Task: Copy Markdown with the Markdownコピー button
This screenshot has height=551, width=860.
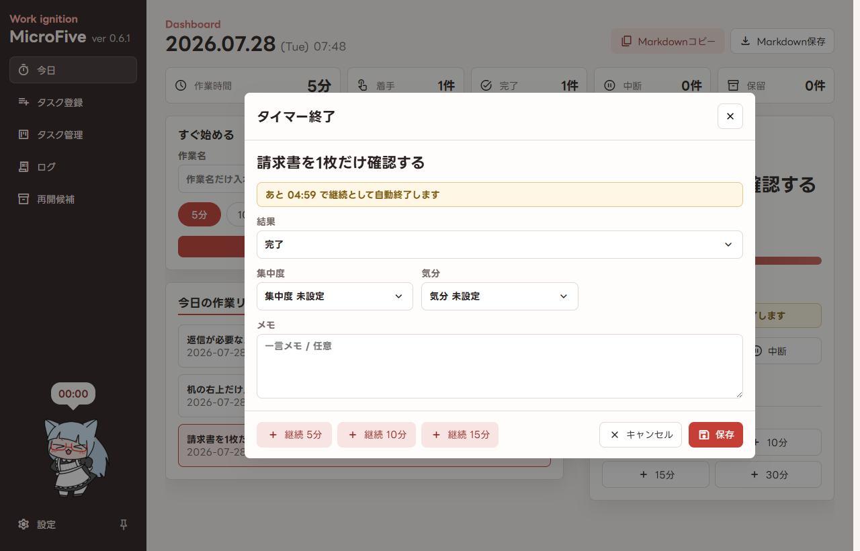Action: click(668, 41)
